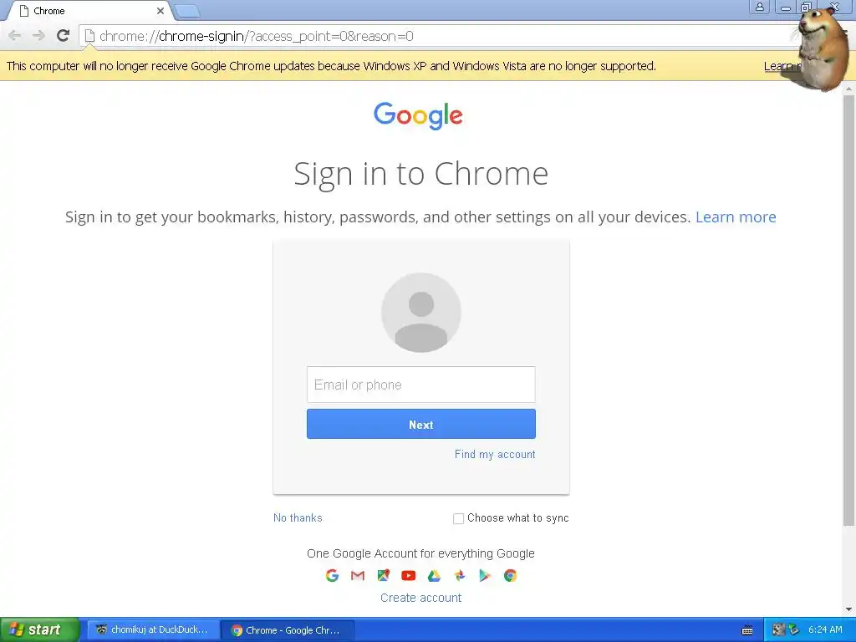Image resolution: width=856 pixels, height=642 pixels.
Task: Click the Next button
Action: pos(421,424)
